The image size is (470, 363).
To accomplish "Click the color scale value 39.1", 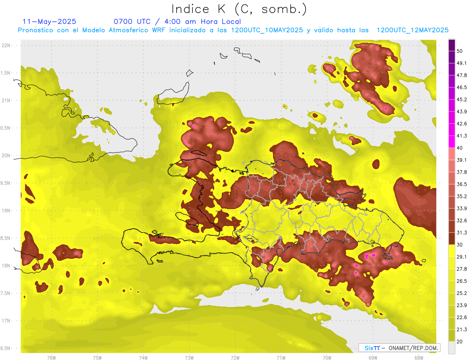I will click(x=461, y=160).
